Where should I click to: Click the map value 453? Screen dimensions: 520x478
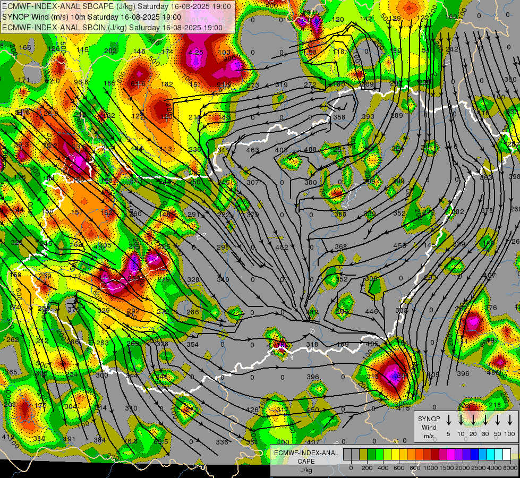399,246
